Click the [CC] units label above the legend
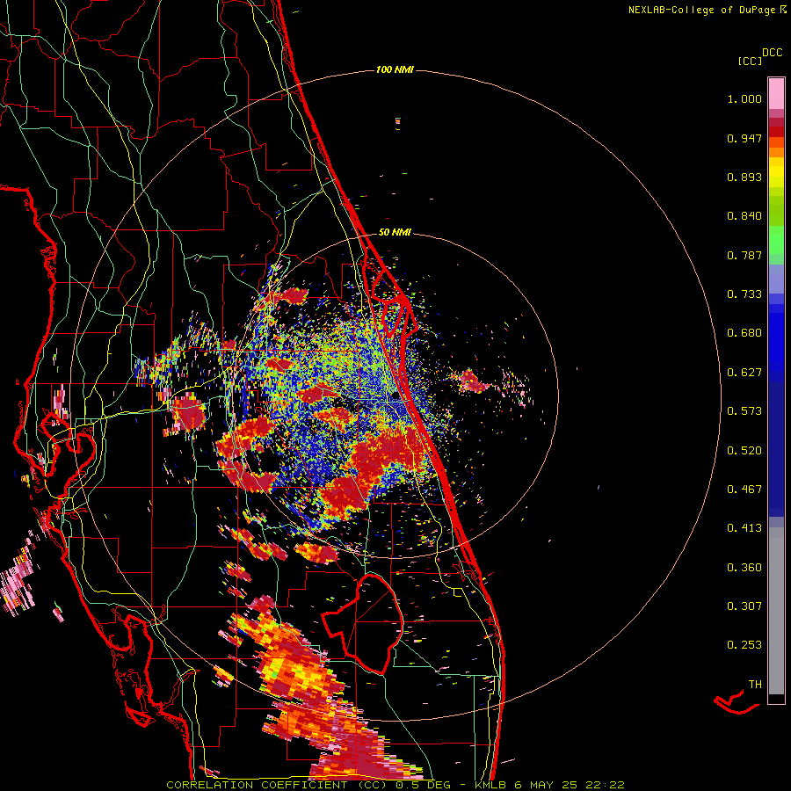The width and height of the screenshot is (791, 791). 750,61
